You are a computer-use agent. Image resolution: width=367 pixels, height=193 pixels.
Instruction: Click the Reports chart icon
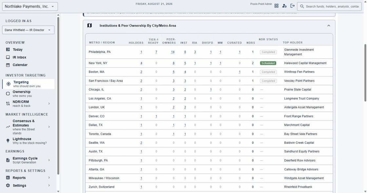(x=8, y=178)
